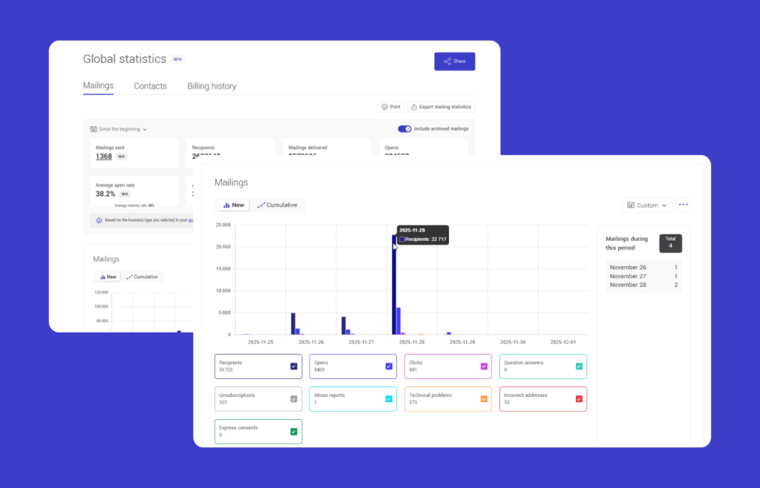760x488 pixels.
Task: Open the Custom date range dropdown
Action: [647, 205]
